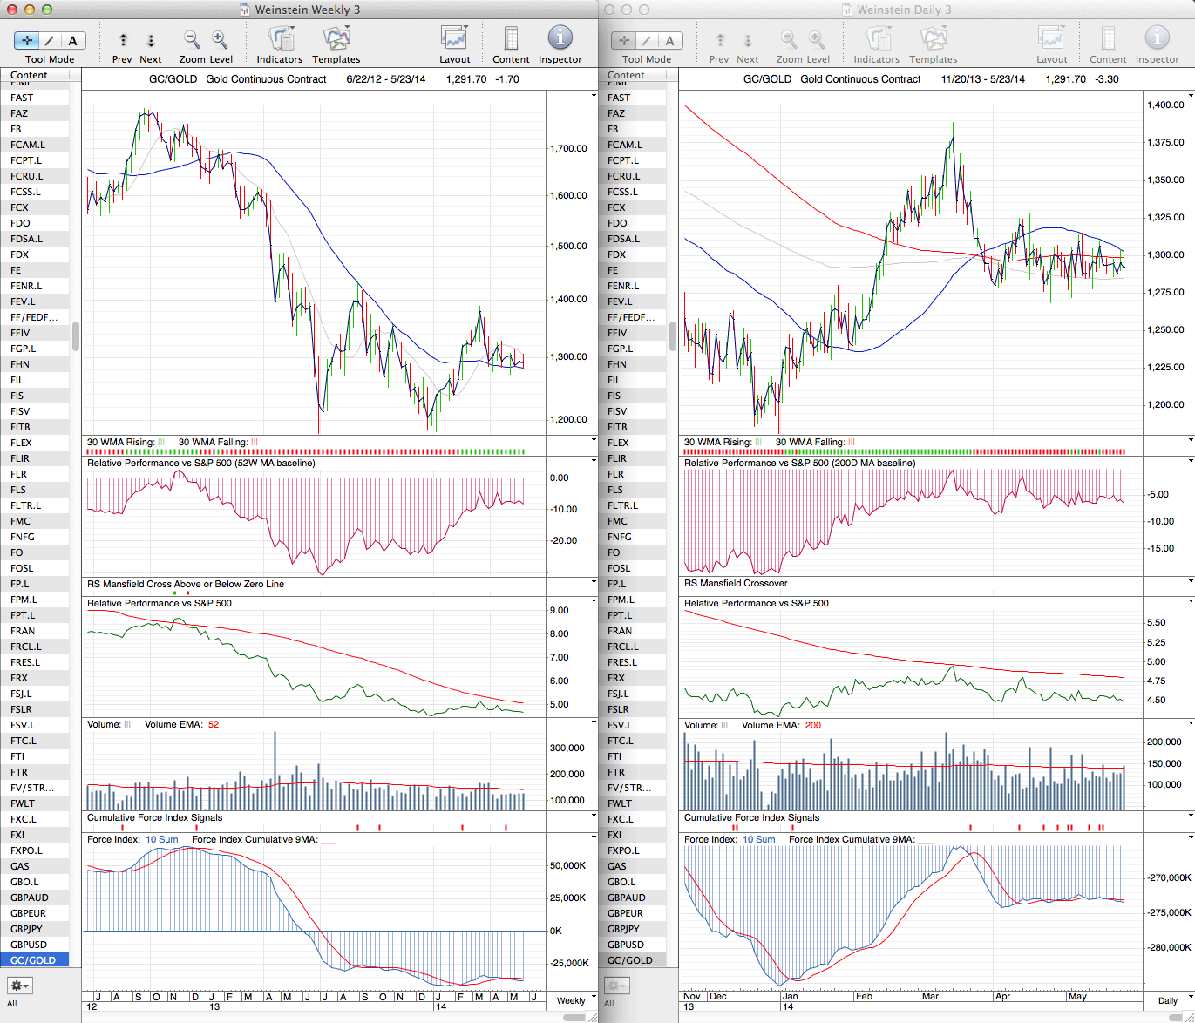Select GBPUSD in the Weekly window symbol list

[29, 945]
